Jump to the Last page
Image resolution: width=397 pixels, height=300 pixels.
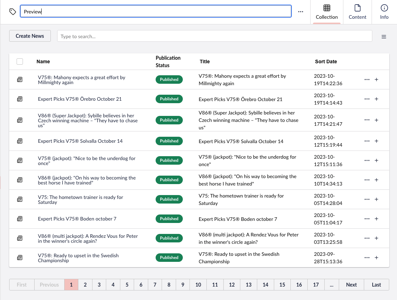point(376,284)
